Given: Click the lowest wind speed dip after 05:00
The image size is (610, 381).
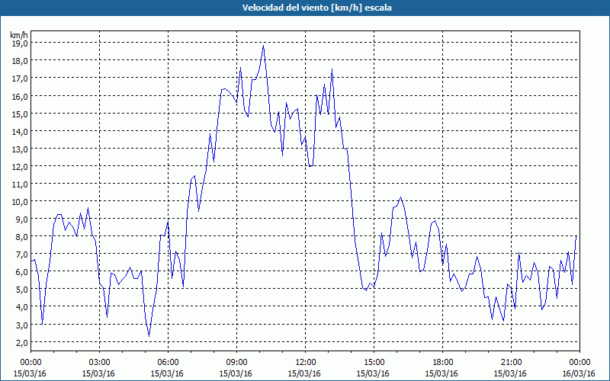Looking at the screenshot, I should click(x=149, y=335).
